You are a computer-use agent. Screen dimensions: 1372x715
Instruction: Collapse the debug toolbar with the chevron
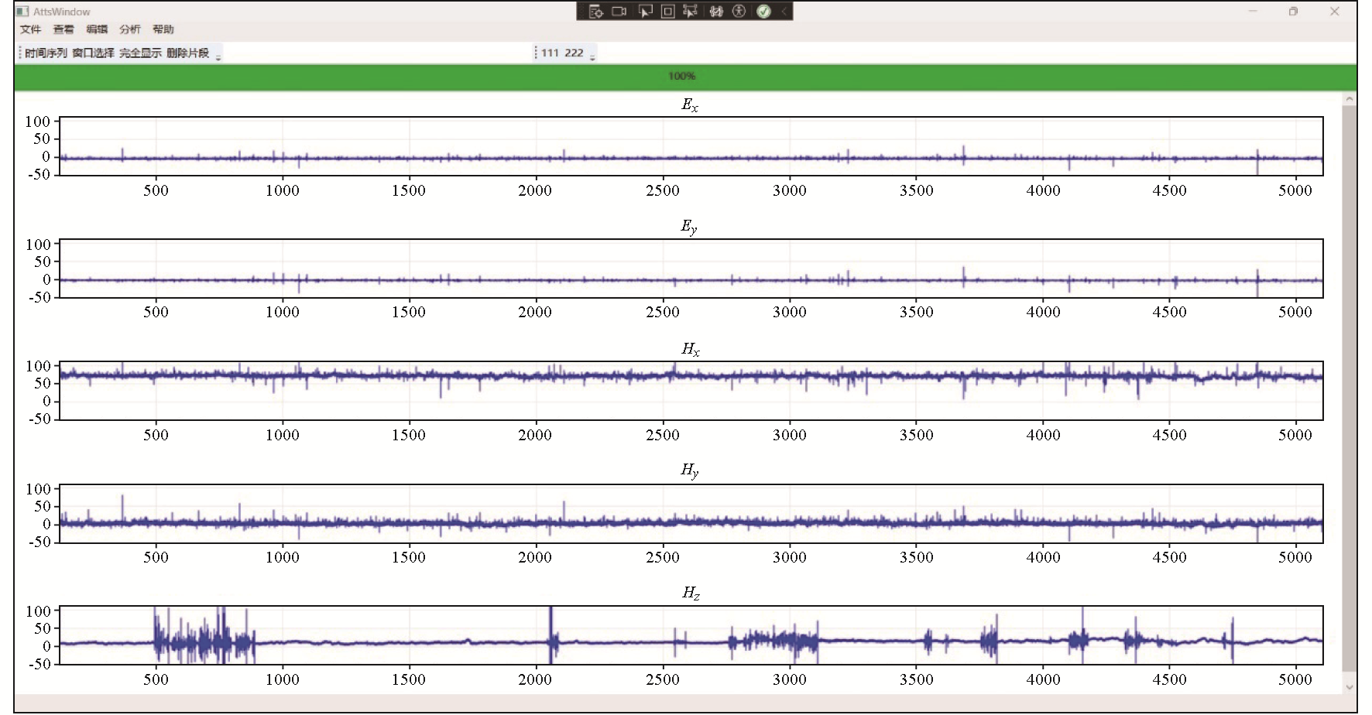[x=784, y=11]
